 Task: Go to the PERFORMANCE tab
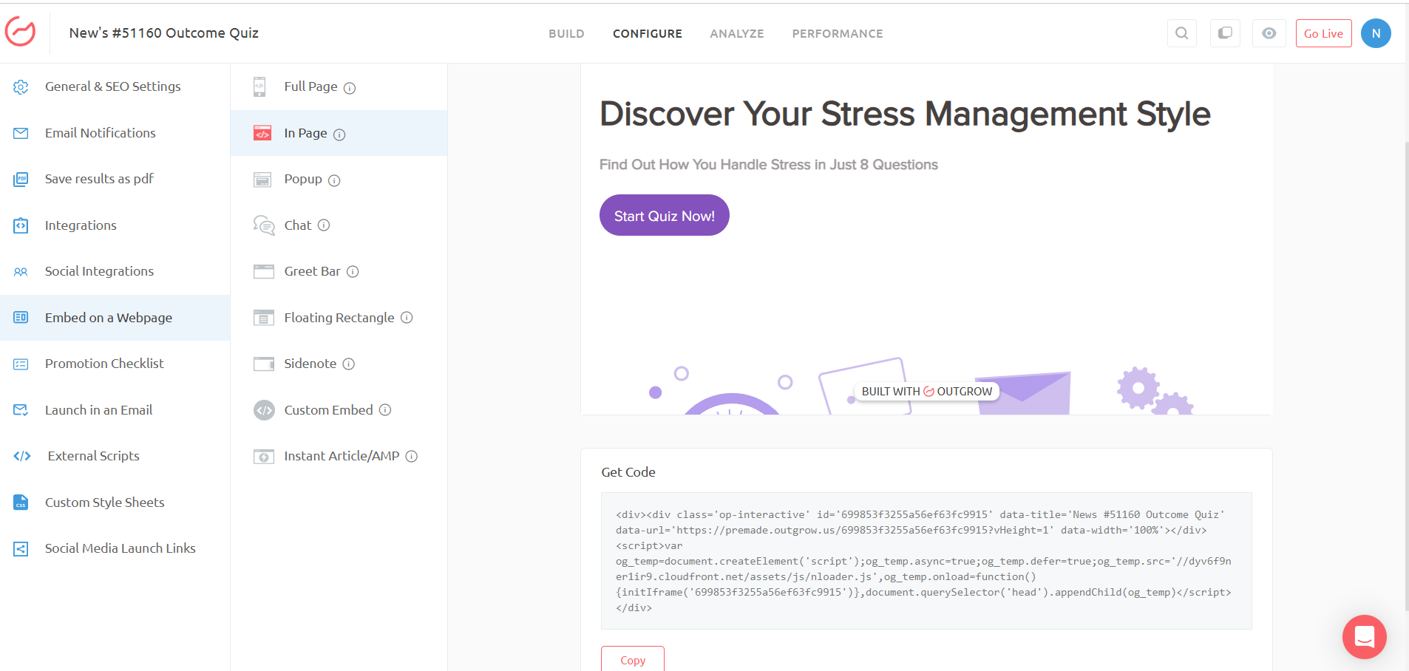point(837,34)
